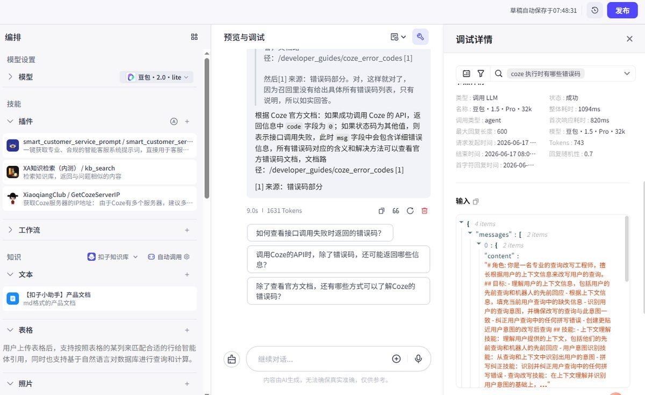Open the preview settings dropdown icon
The width and height of the screenshot is (645, 395).
(398, 37)
